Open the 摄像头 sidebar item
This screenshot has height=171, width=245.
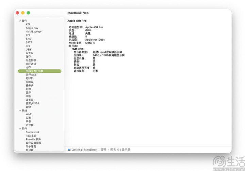click(x=30, y=85)
